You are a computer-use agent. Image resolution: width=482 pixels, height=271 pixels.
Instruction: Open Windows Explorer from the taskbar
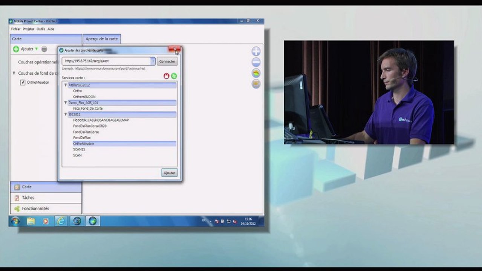pyautogui.click(x=31, y=221)
